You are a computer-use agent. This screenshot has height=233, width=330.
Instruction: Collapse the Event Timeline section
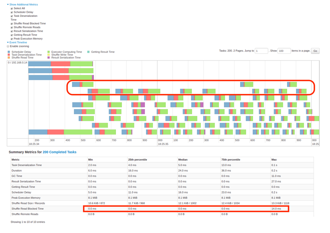pos(18,43)
